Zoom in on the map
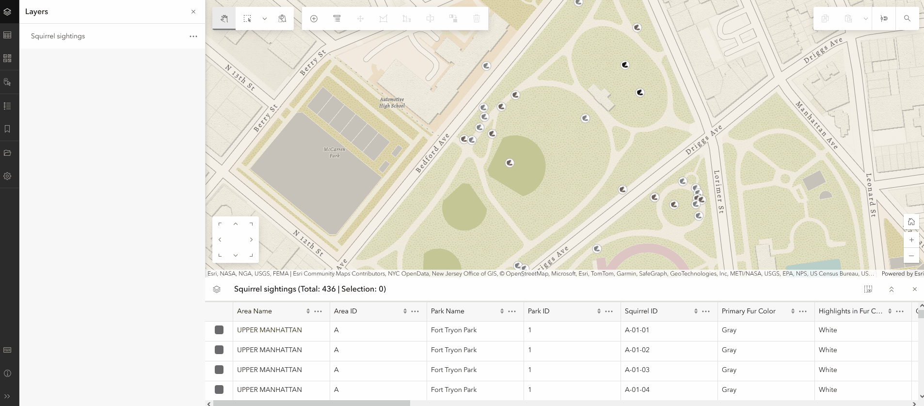Viewport: 924px width, 406px height. click(x=911, y=240)
